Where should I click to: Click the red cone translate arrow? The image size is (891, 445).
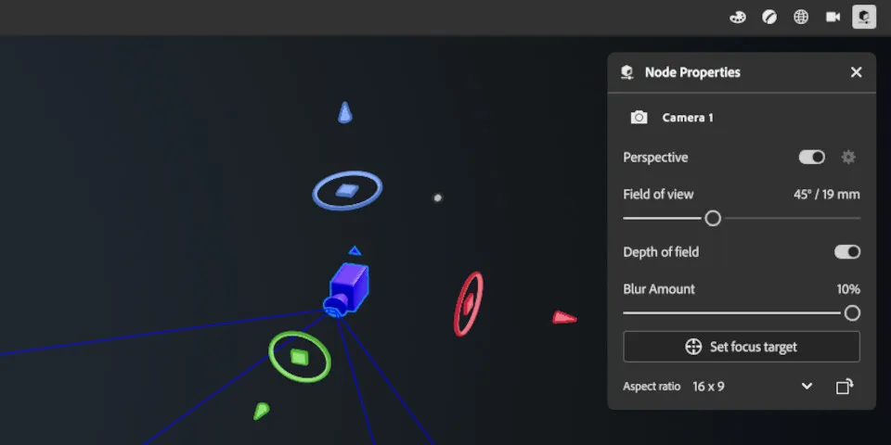[x=564, y=317]
